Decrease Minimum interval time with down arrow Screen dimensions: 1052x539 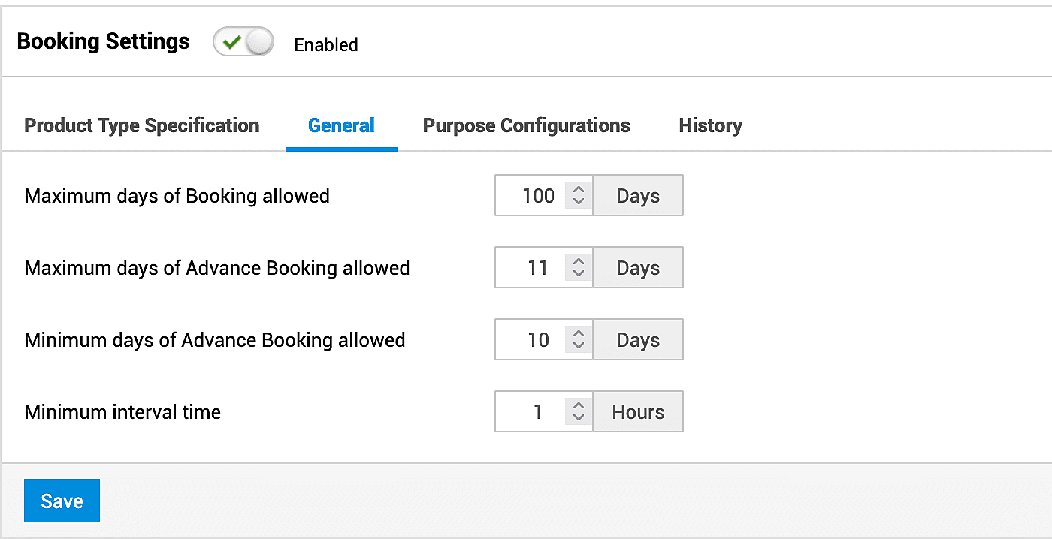[578, 418]
